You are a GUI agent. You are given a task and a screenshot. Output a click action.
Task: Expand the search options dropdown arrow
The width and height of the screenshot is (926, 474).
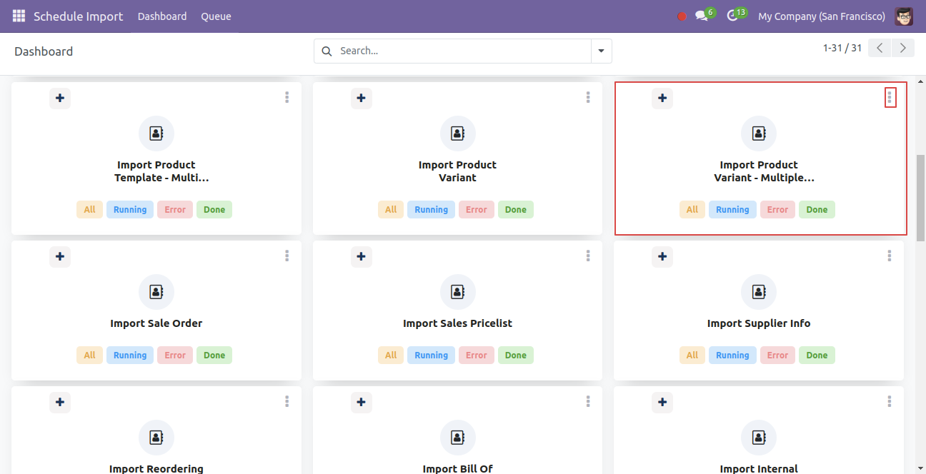(601, 51)
